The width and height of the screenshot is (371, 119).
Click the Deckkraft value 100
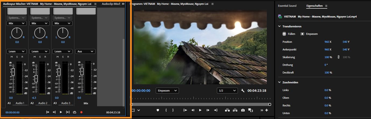pyautogui.click(x=327, y=72)
